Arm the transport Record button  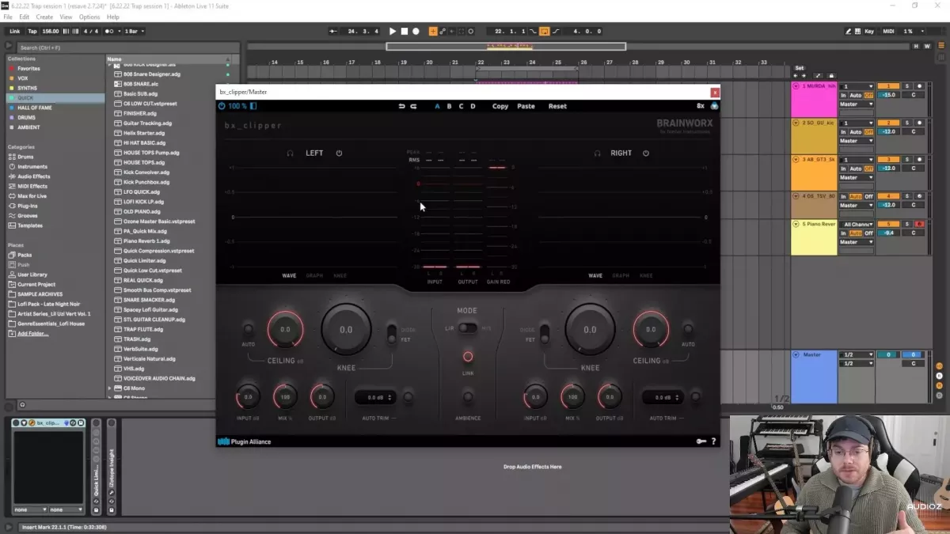(416, 32)
